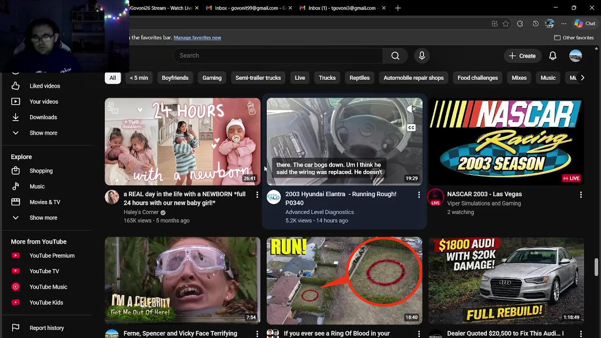Click the Create button
The height and width of the screenshot is (338, 601).
pos(522,56)
